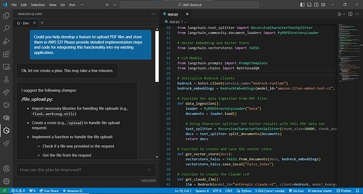Split the editor right

pos(350,14)
